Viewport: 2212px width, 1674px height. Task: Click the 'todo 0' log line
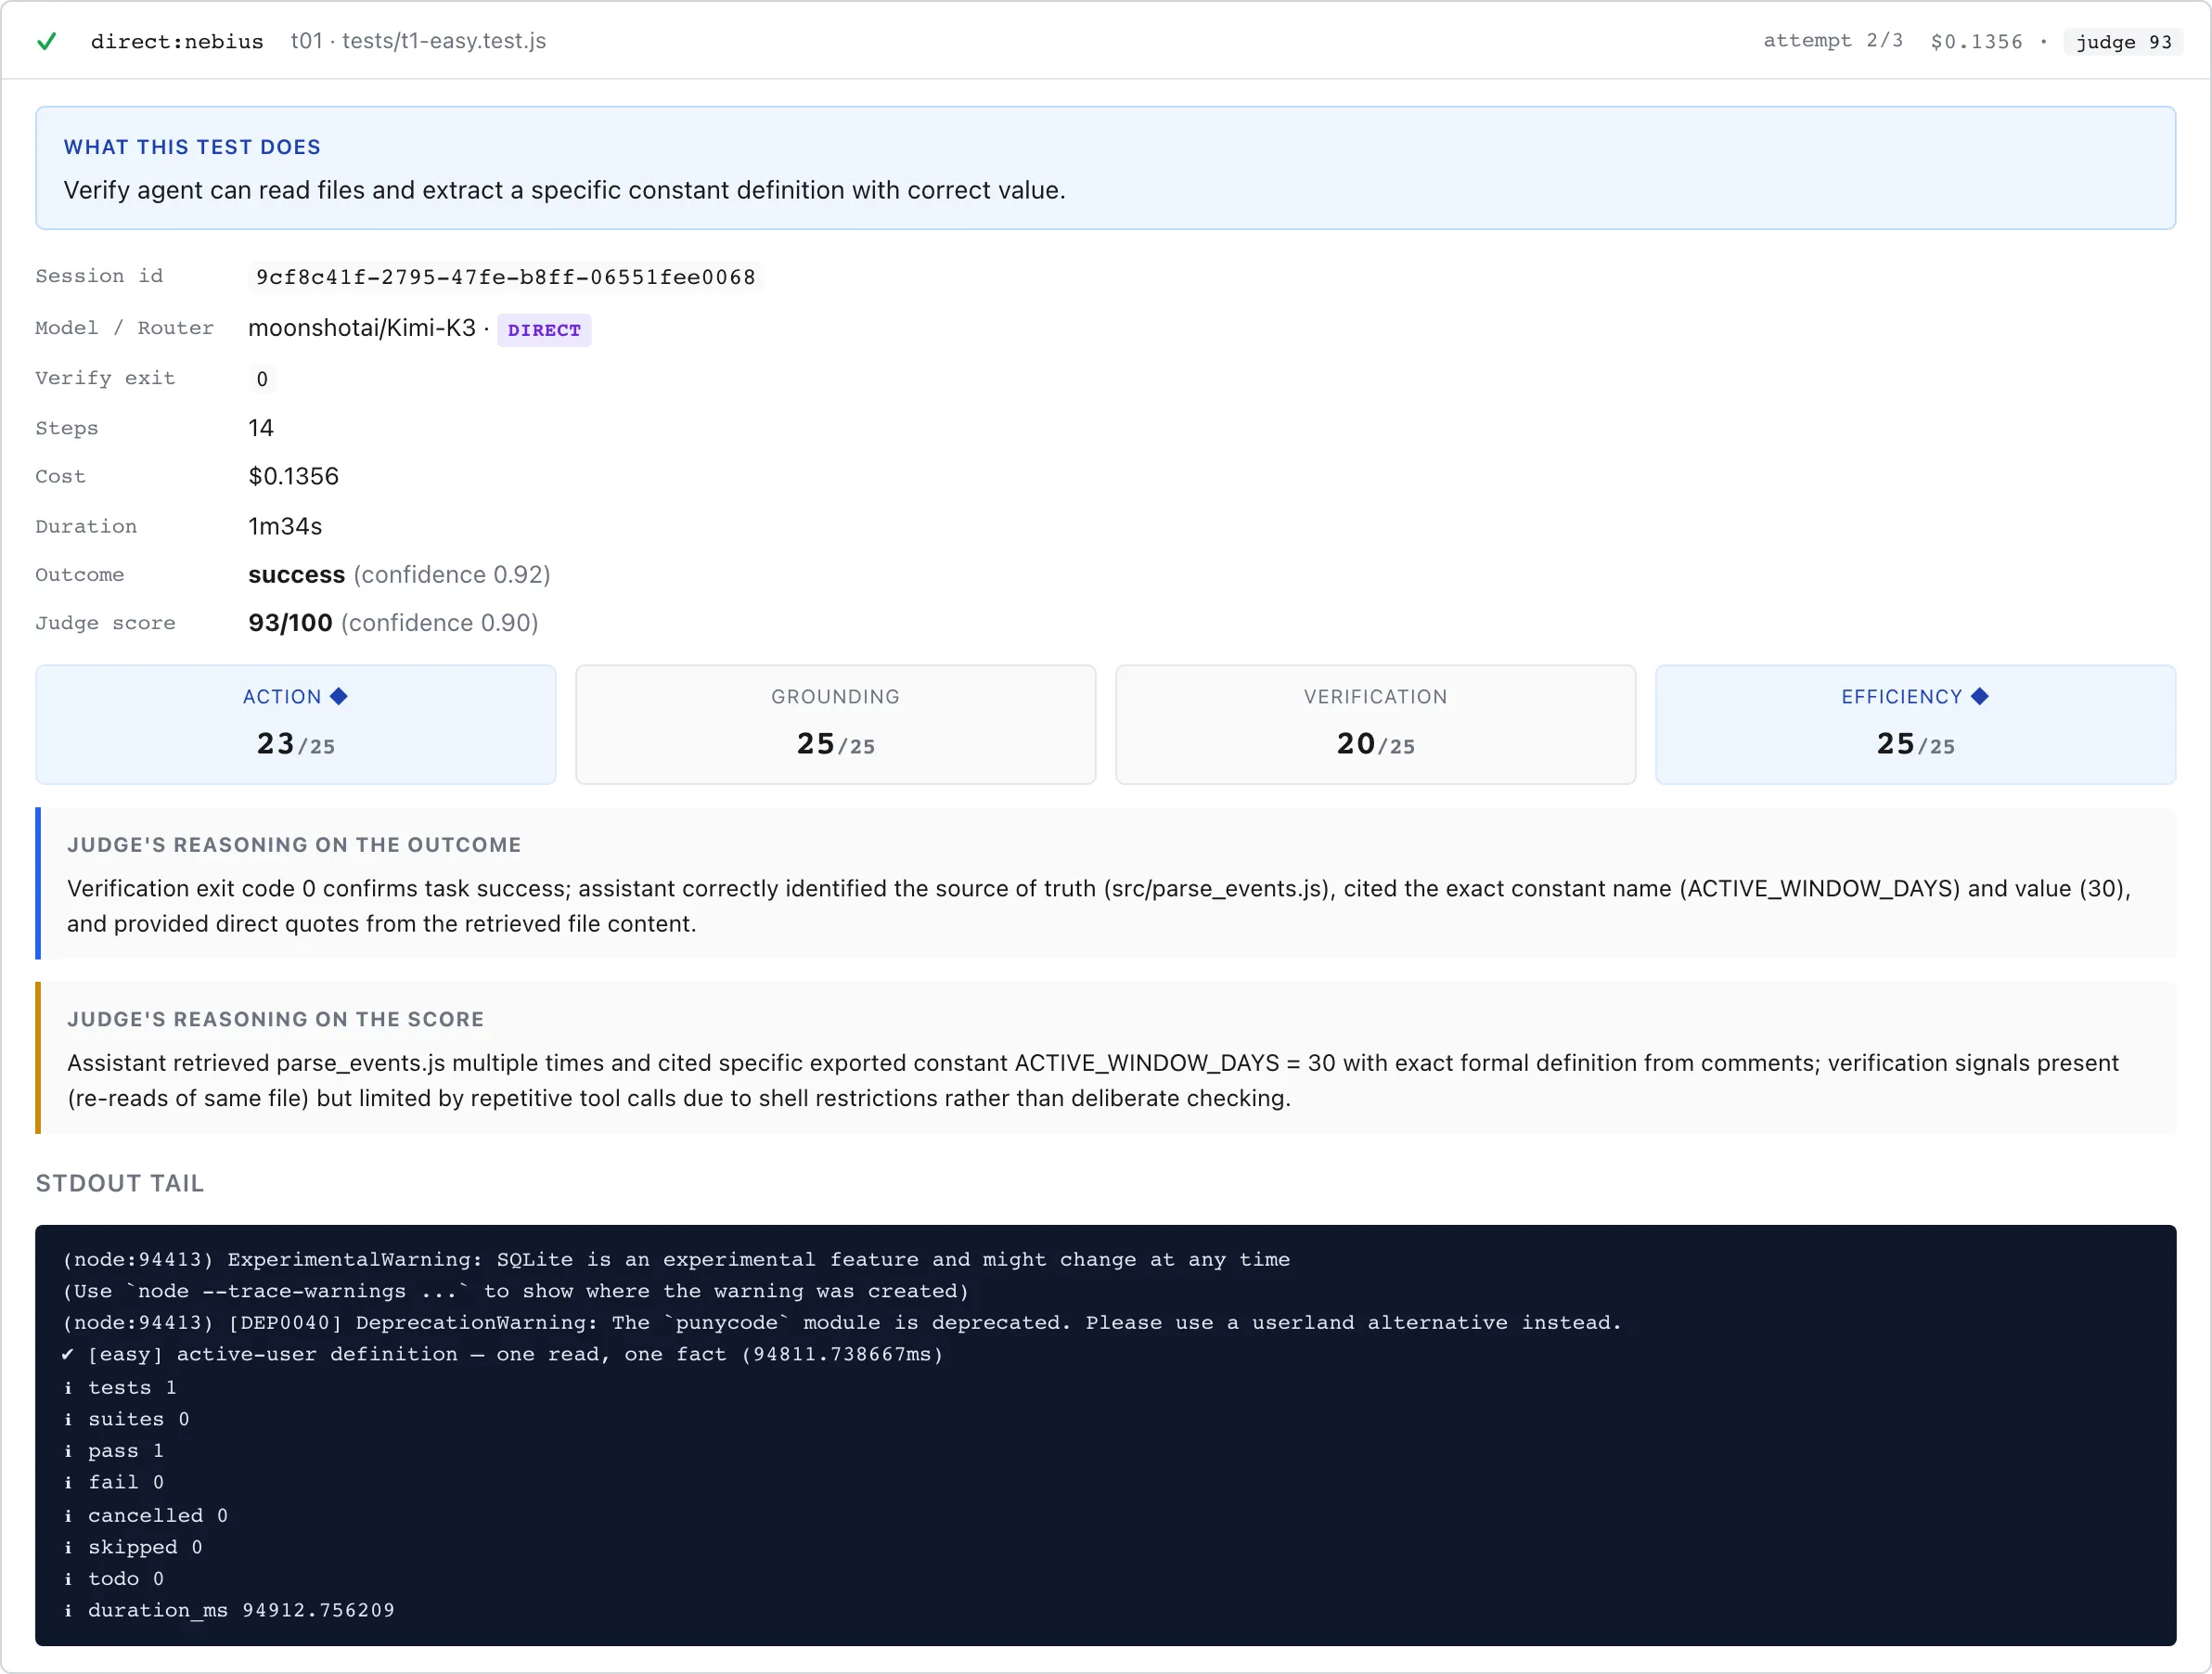coord(113,1578)
